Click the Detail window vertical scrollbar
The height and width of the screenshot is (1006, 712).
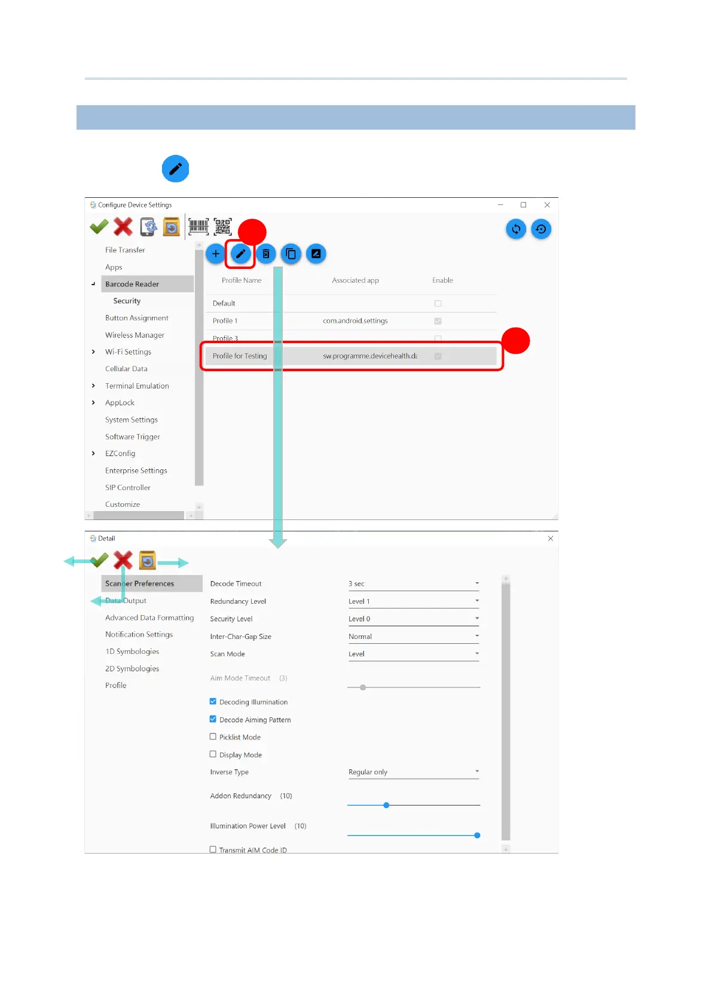coord(506,711)
